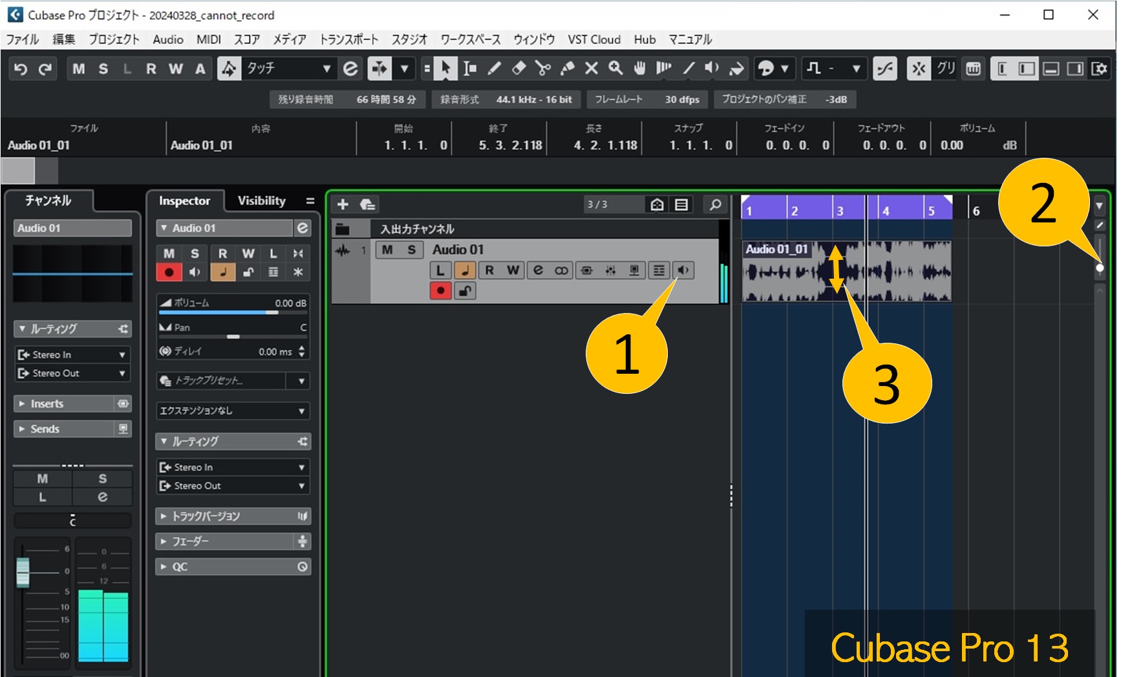The height and width of the screenshot is (677, 1121).
Task: Click the channel strip M mute button
Action: pos(43,478)
